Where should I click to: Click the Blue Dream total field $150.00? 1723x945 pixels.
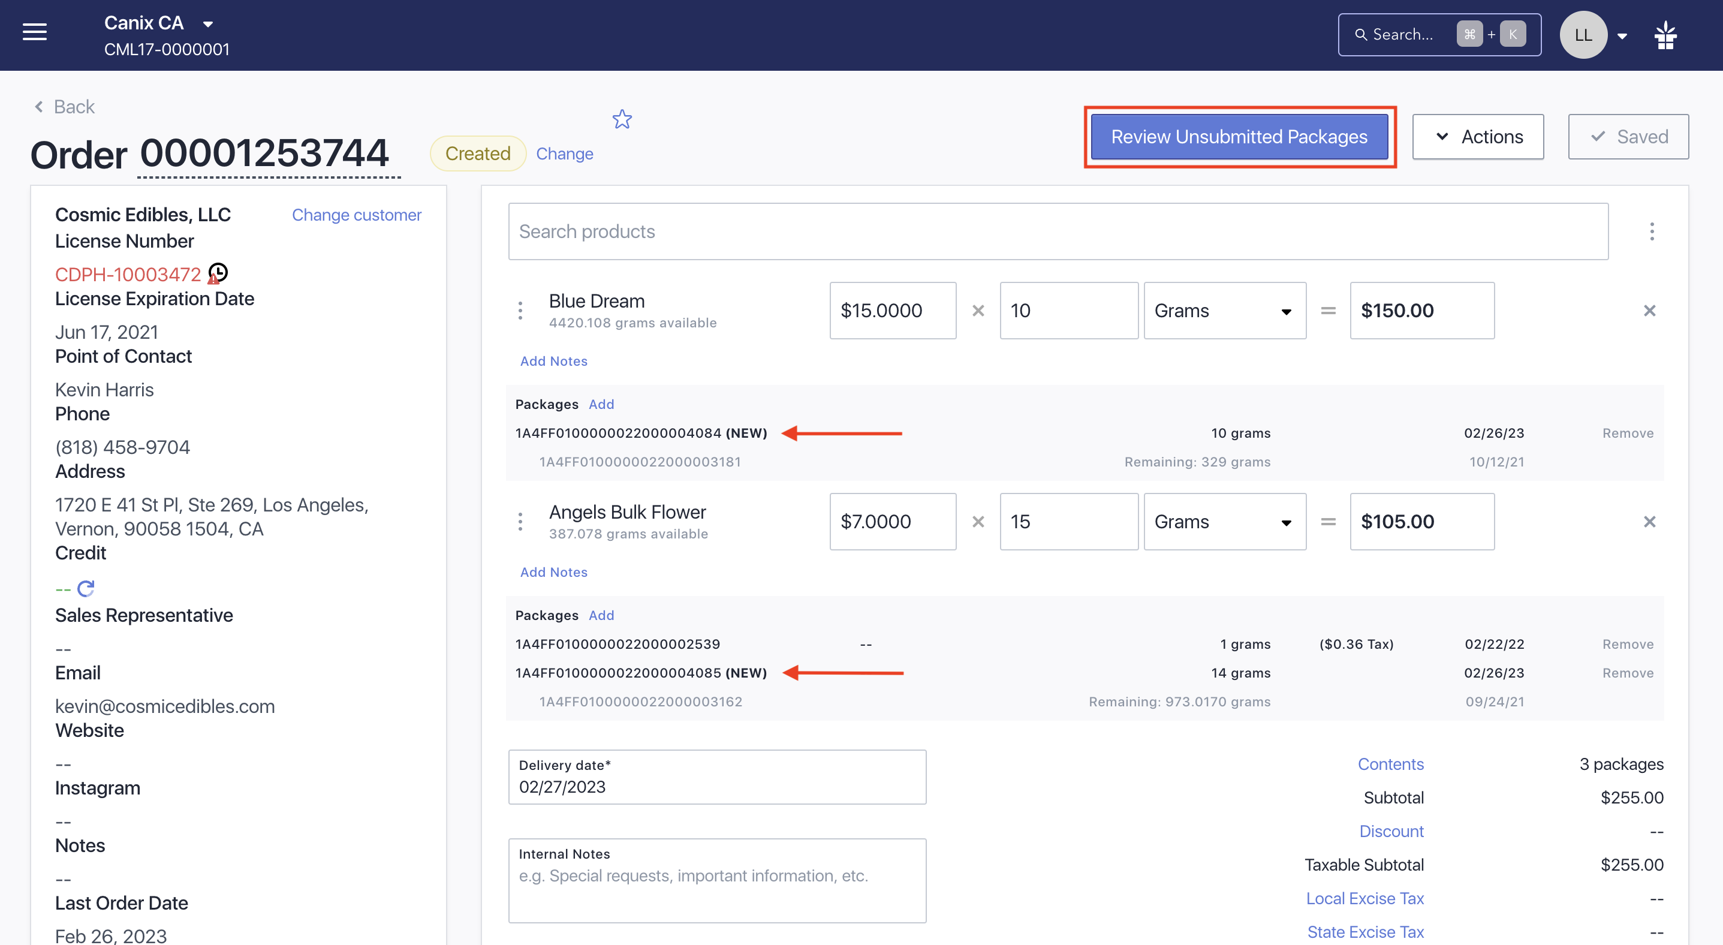(x=1422, y=311)
